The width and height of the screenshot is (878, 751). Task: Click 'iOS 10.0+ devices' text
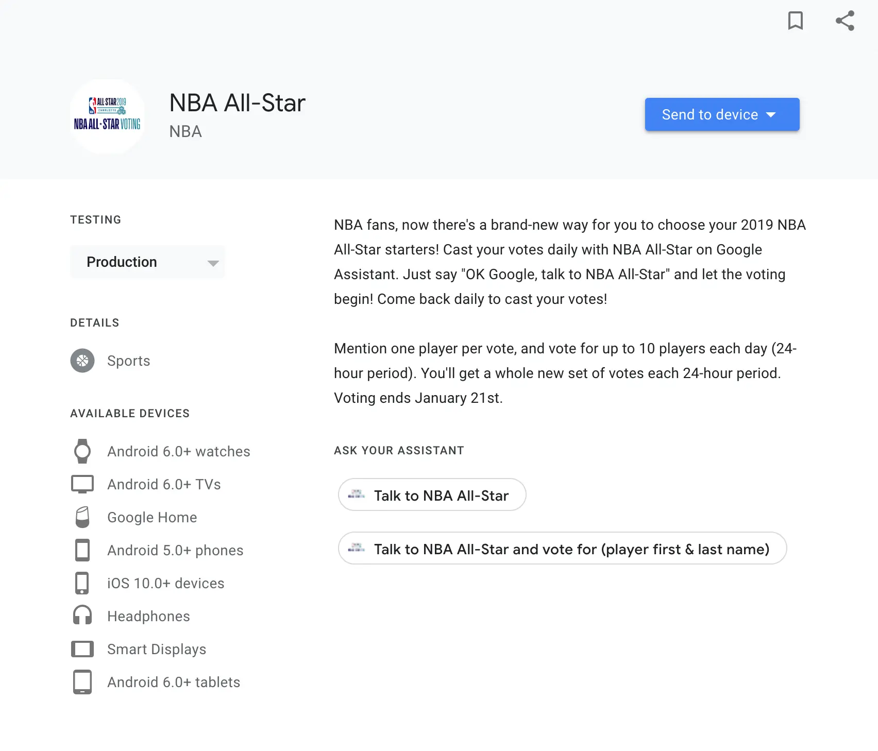click(166, 583)
